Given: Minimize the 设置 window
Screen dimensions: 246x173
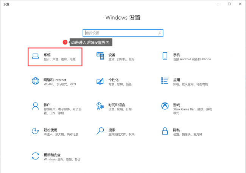Looking at the screenshot, I should 218,4.
